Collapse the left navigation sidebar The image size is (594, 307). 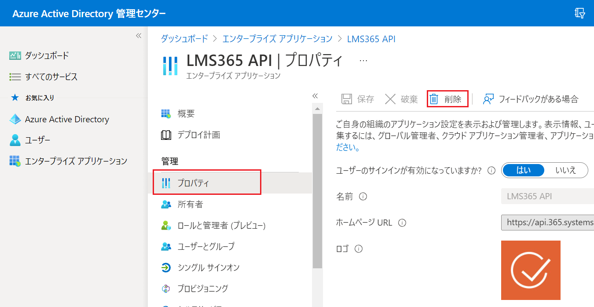(138, 36)
